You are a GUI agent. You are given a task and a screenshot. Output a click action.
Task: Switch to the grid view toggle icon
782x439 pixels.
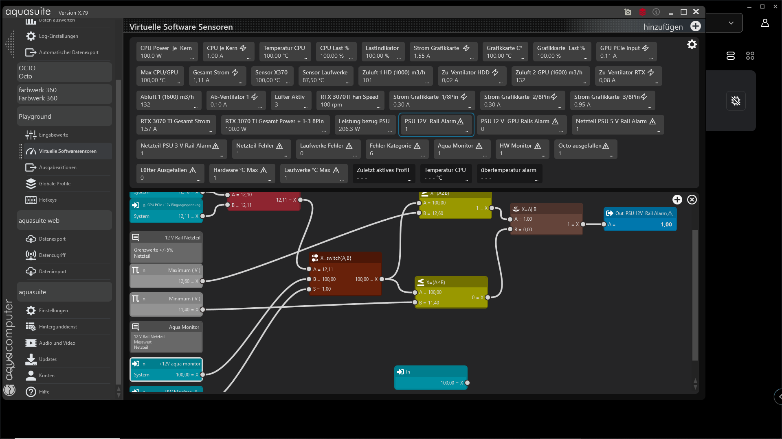tap(750, 56)
